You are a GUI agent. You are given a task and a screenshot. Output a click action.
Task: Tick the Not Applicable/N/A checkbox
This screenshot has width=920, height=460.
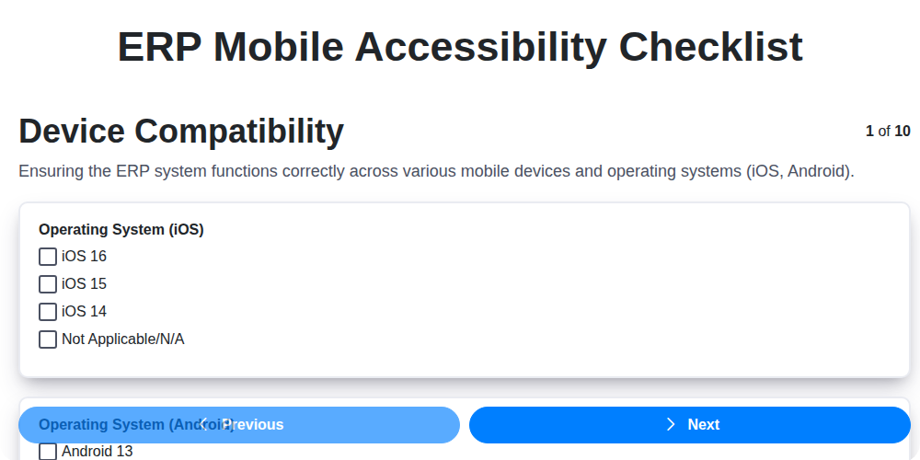click(48, 339)
